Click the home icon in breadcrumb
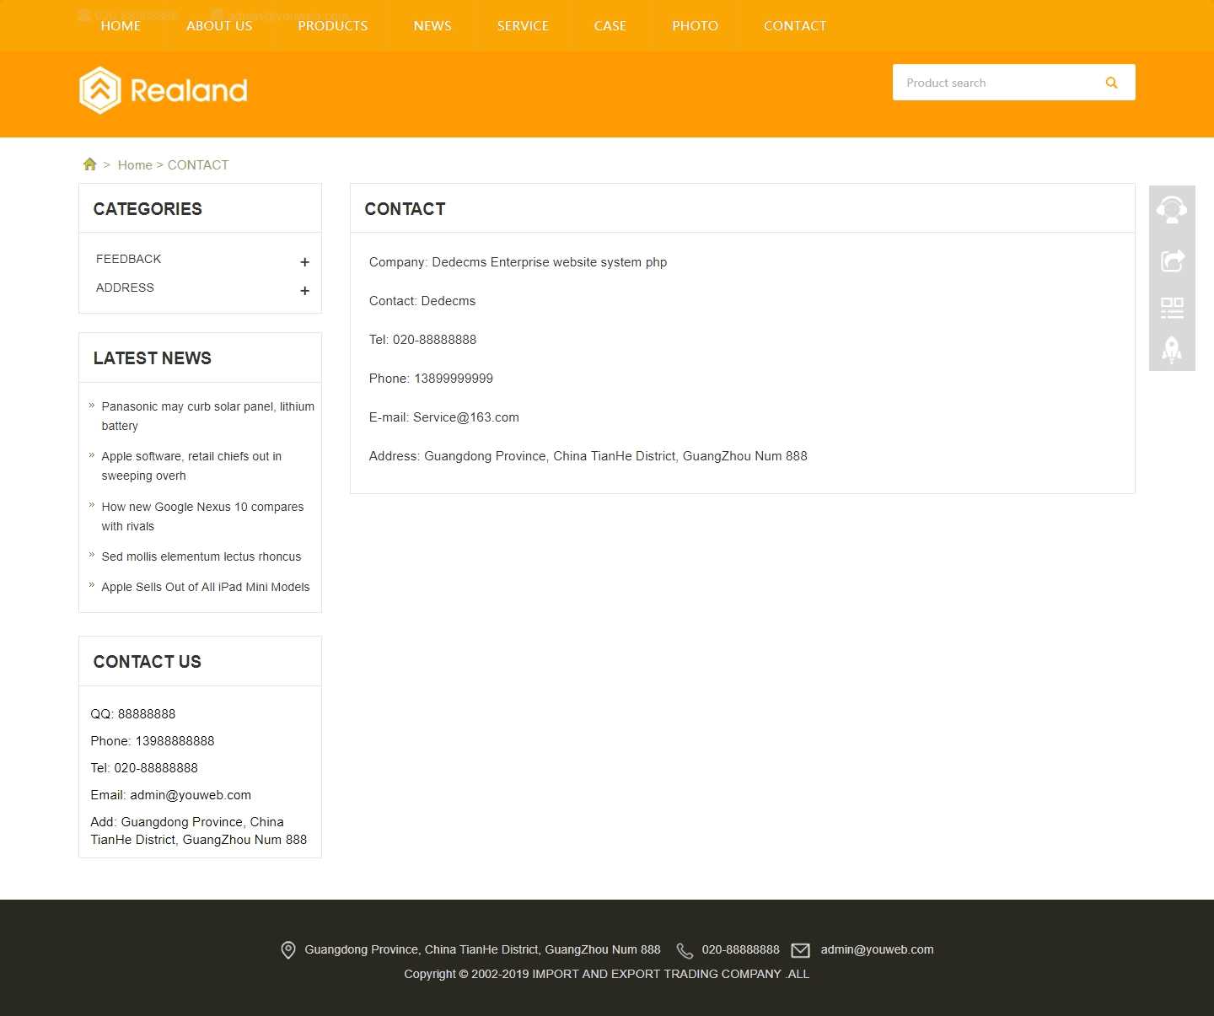1214x1016 pixels. [x=89, y=164]
